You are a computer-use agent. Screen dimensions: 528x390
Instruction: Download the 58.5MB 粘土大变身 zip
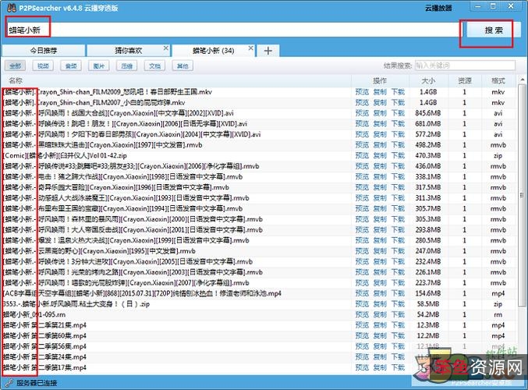click(x=398, y=303)
